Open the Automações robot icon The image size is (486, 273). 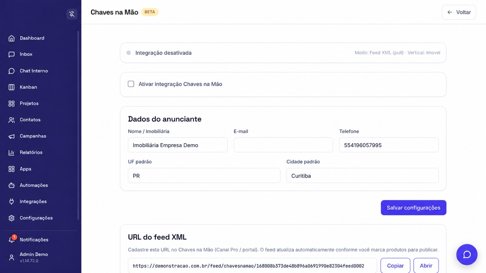point(11,185)
